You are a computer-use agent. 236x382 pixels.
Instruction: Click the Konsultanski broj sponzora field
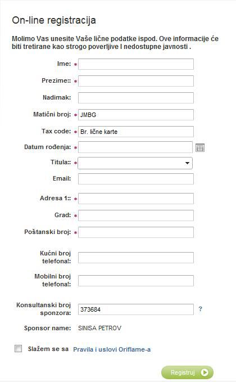point(136,309)
